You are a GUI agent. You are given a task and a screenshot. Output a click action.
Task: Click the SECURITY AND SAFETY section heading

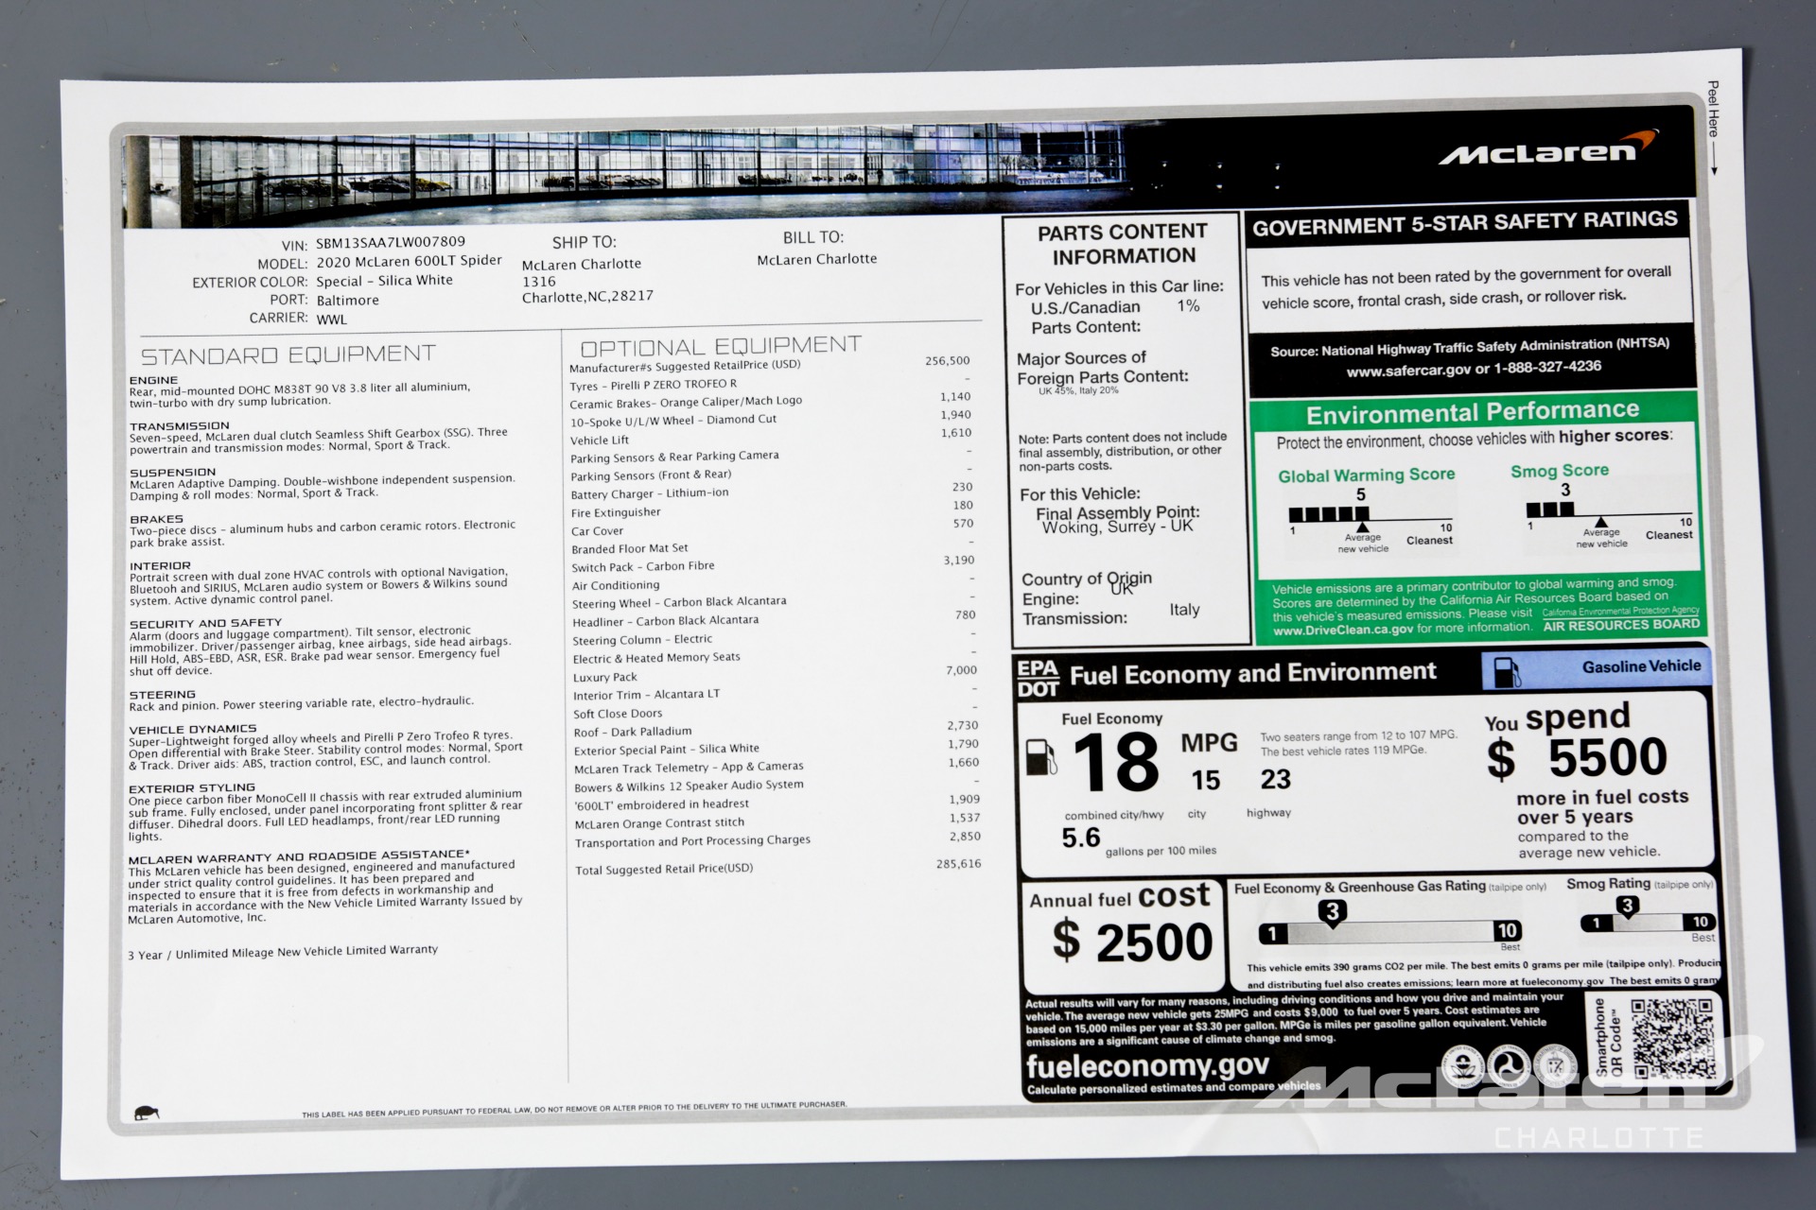tap(206, 624)
